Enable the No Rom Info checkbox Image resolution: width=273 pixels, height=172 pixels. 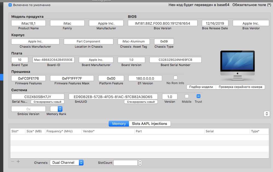(x=176, y=78)
